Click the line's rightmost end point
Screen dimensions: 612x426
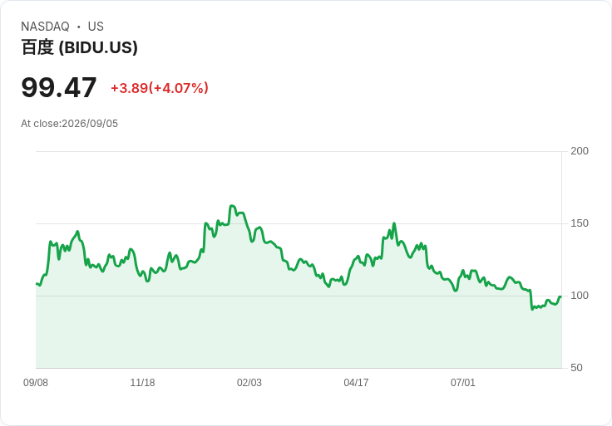[x=560, y=297]
